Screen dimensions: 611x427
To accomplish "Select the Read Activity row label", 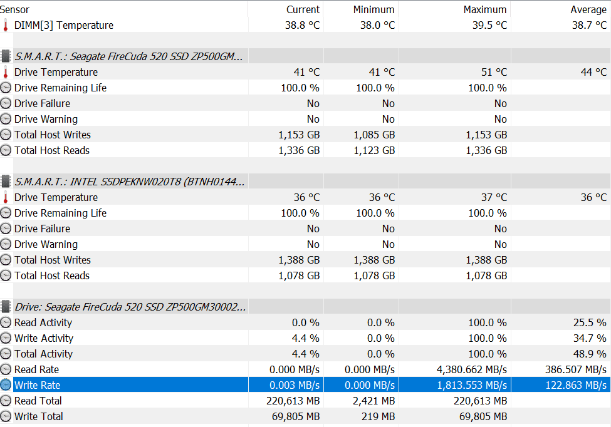I will tap(43, 322).
